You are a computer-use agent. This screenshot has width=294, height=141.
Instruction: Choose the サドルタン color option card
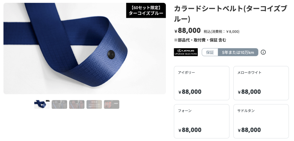(x=261, y=121)
